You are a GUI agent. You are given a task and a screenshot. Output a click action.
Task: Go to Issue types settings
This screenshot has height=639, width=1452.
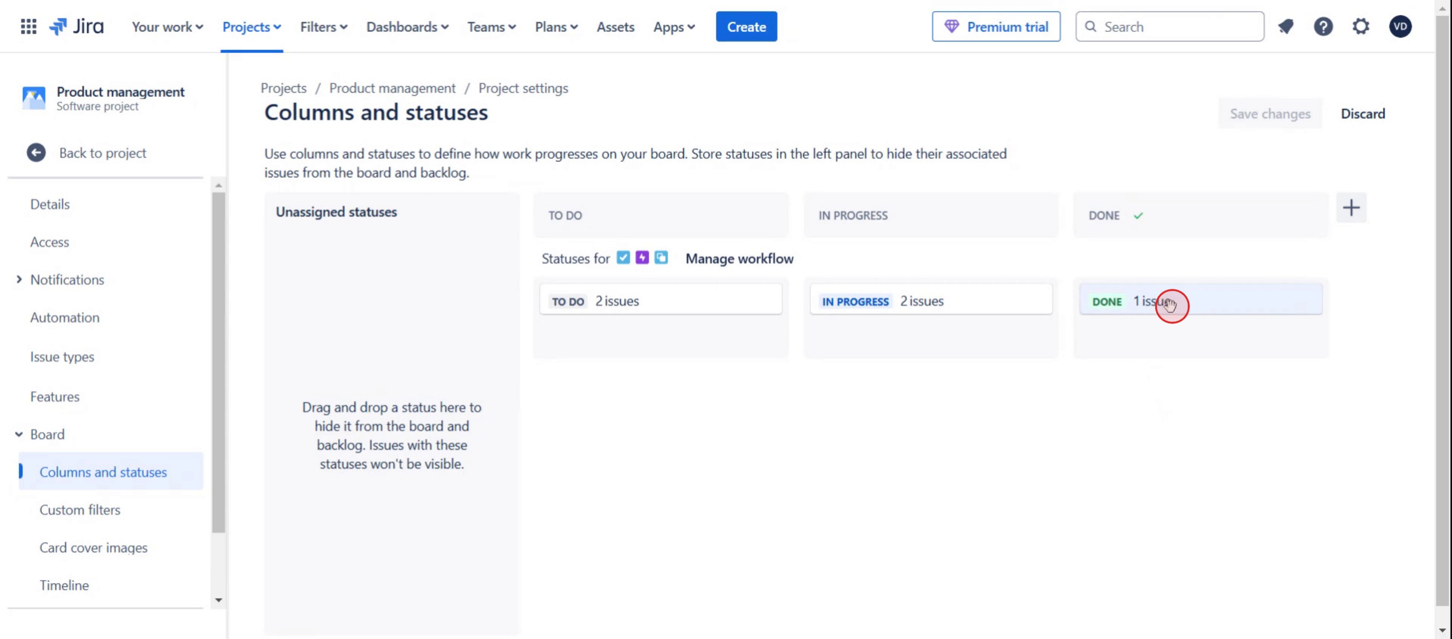(x=62, y=356)
